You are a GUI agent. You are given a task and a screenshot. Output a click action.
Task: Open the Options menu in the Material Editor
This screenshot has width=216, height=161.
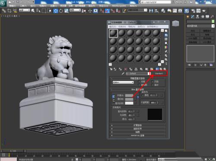(141, 27)
